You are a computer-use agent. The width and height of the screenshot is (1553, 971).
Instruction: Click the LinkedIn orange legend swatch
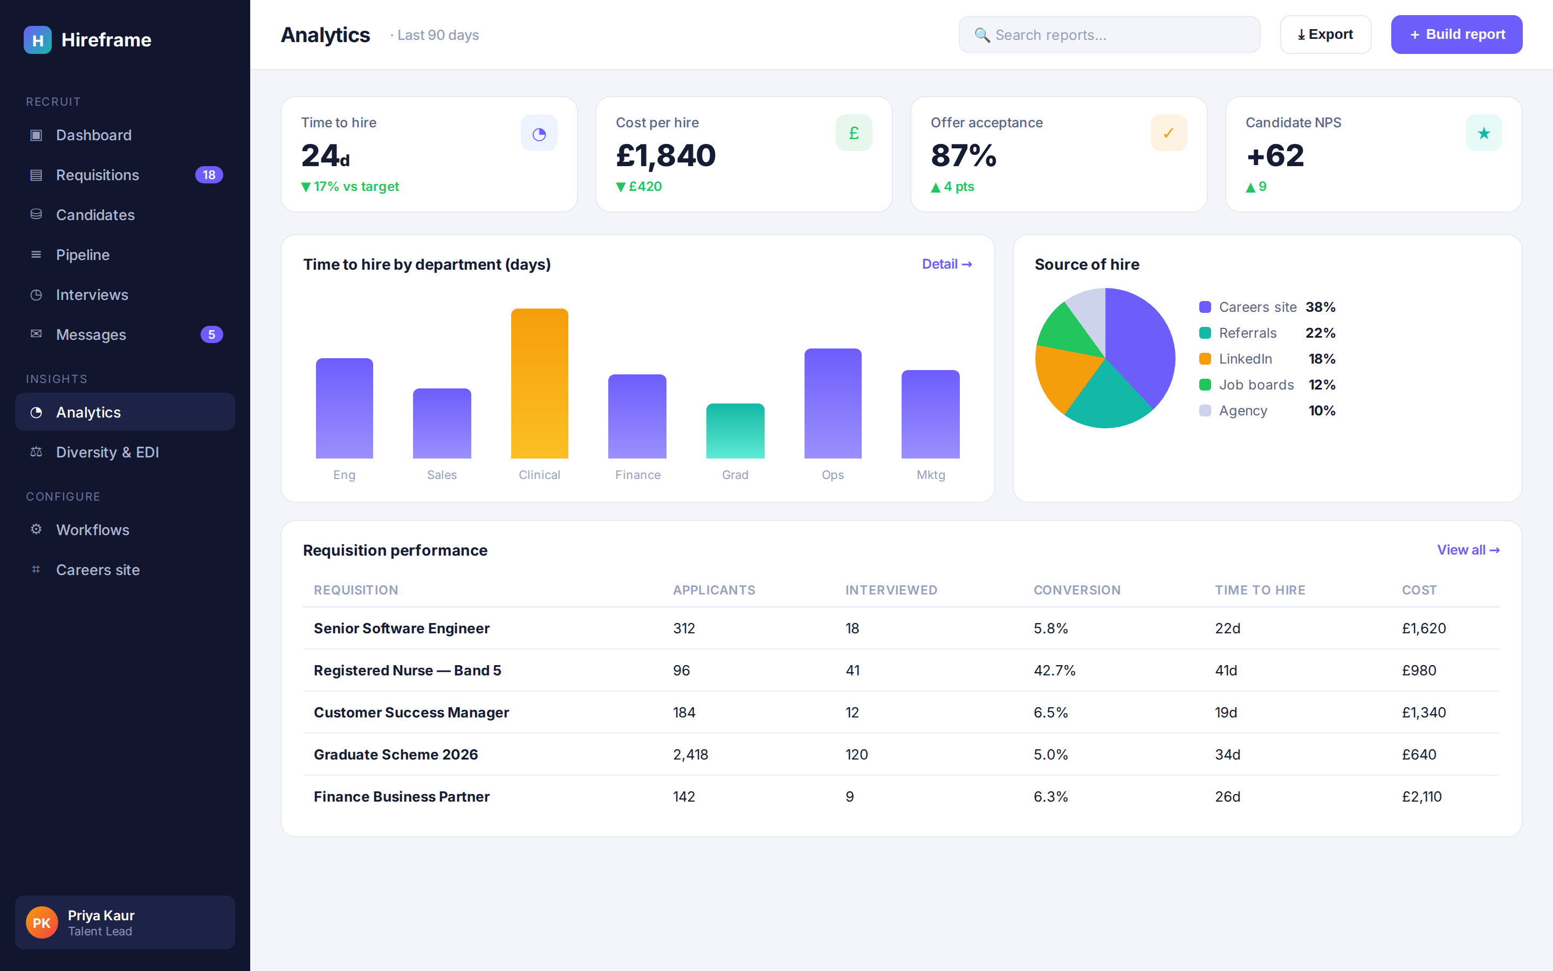coord(1205,358)
